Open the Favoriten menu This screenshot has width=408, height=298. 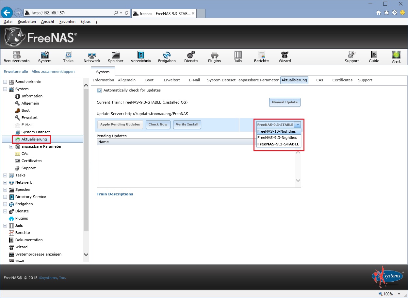point(67,22)
